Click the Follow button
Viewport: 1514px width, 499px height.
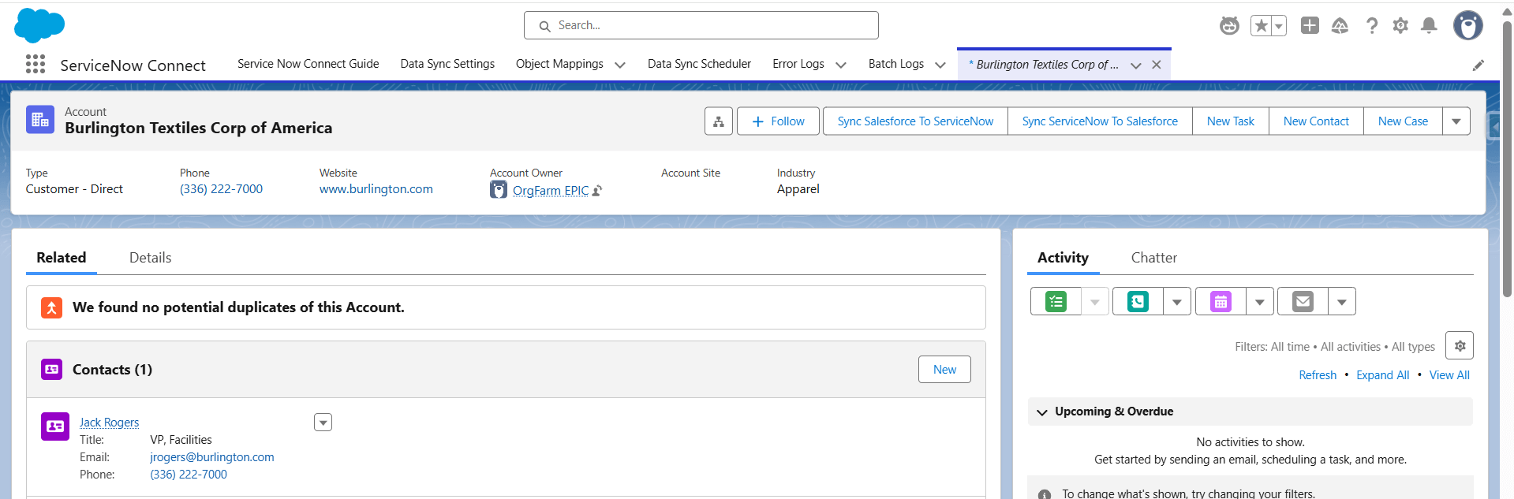pyautogui.click(x=778, y=121)
